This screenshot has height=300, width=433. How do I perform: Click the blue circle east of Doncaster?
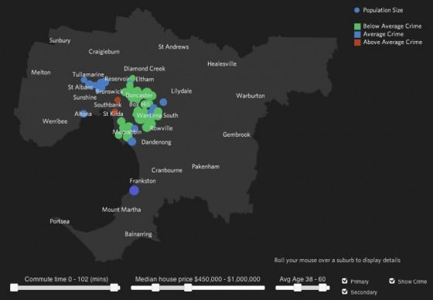coord(163,102)
